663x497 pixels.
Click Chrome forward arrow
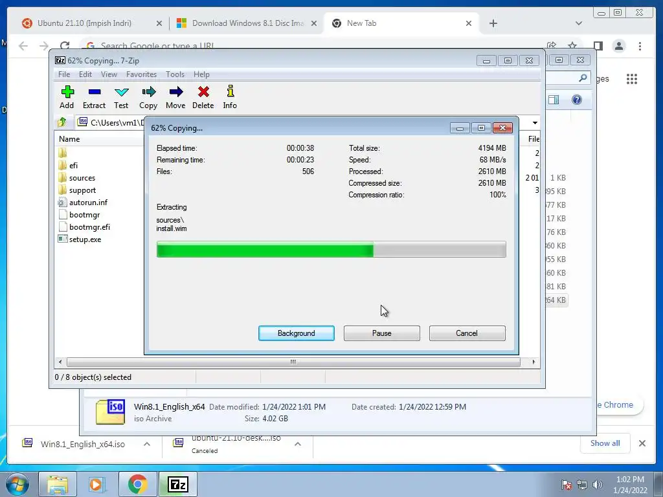coord(43,46)
